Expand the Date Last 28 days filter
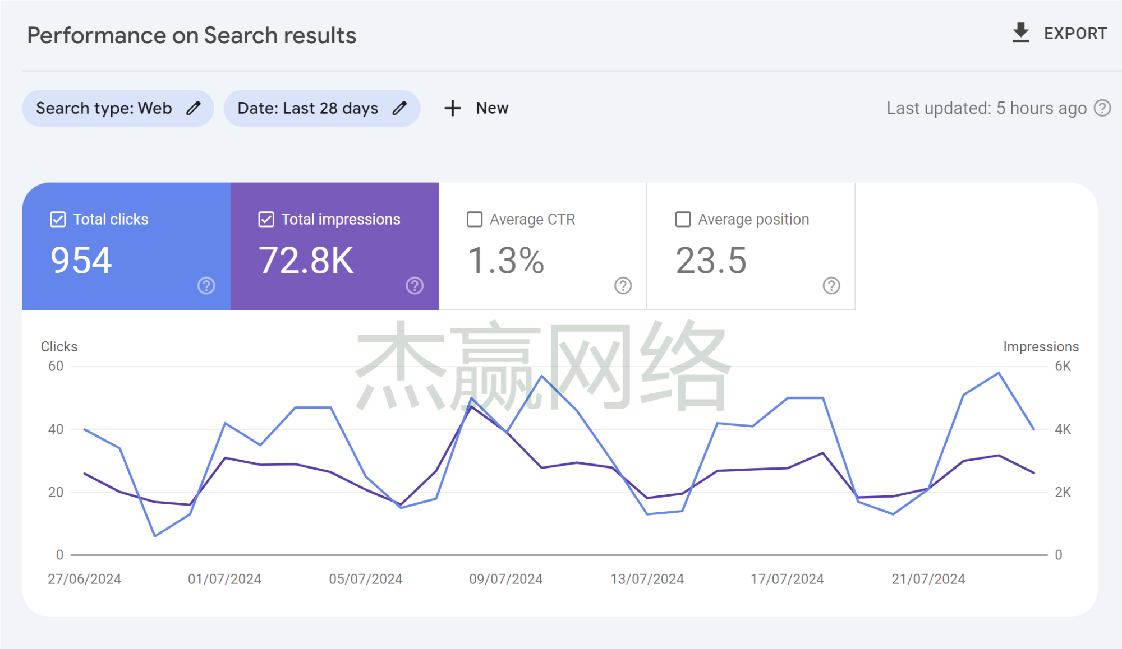 (x=321, y=108)
